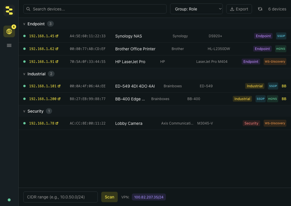Click model text LaserJet Pro M404

(x=212, y=62)
